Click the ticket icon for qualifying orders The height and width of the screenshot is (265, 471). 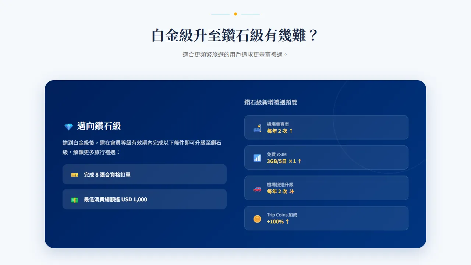pyautogui.click(x=74, y=175)
